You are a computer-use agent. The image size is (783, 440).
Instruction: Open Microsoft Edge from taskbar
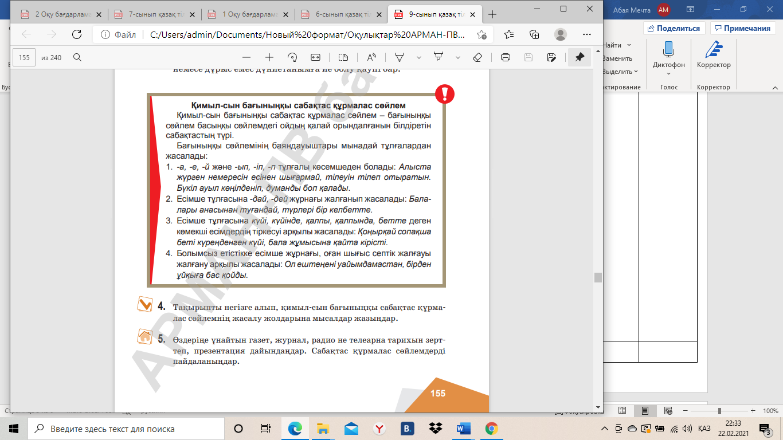point(296,429)
